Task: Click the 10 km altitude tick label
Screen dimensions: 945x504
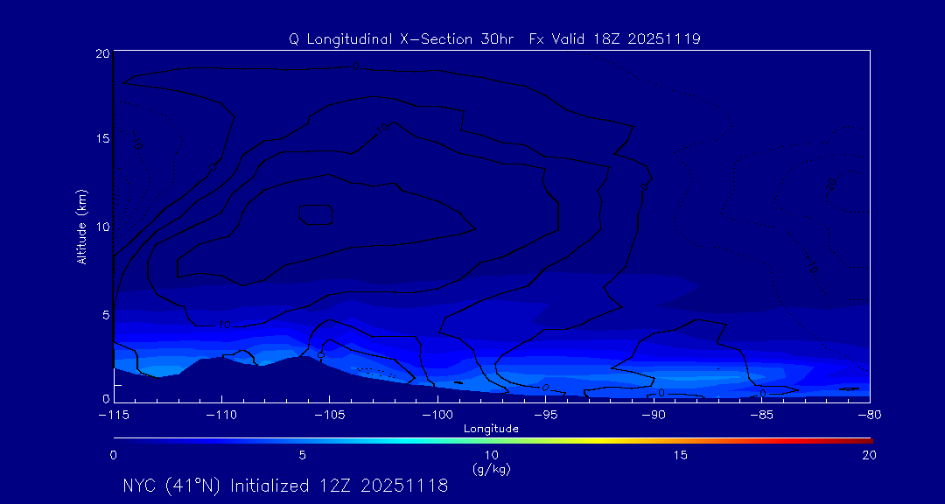Action: tap(101, 227)
